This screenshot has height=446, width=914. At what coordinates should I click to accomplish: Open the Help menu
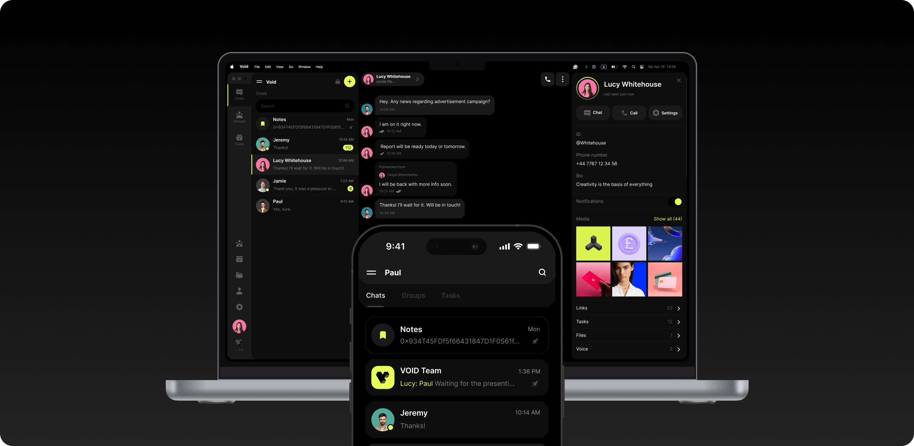[319, 67]
